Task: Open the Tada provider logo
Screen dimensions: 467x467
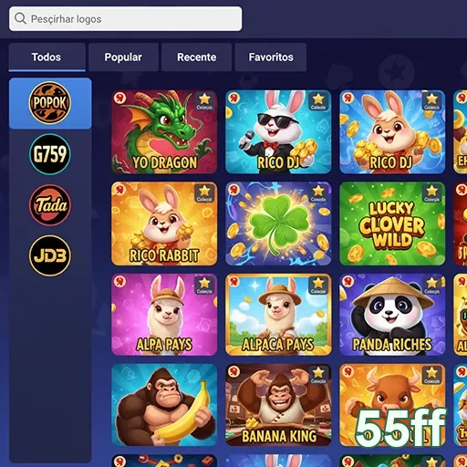Action: point(50,204)
